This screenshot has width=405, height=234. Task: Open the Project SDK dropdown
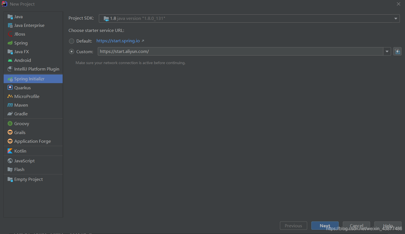click(x=249, y=18)
